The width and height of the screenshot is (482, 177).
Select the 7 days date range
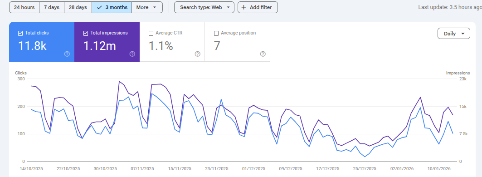point(52,7)
